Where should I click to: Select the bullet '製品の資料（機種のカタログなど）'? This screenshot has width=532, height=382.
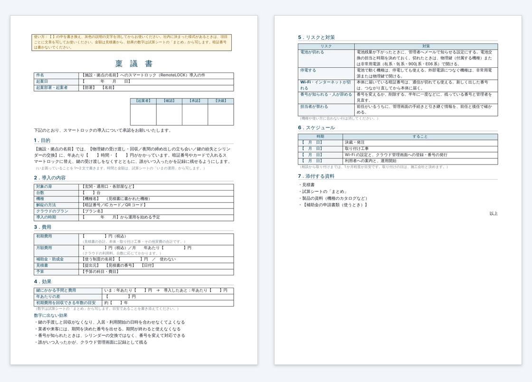[333, 199]
